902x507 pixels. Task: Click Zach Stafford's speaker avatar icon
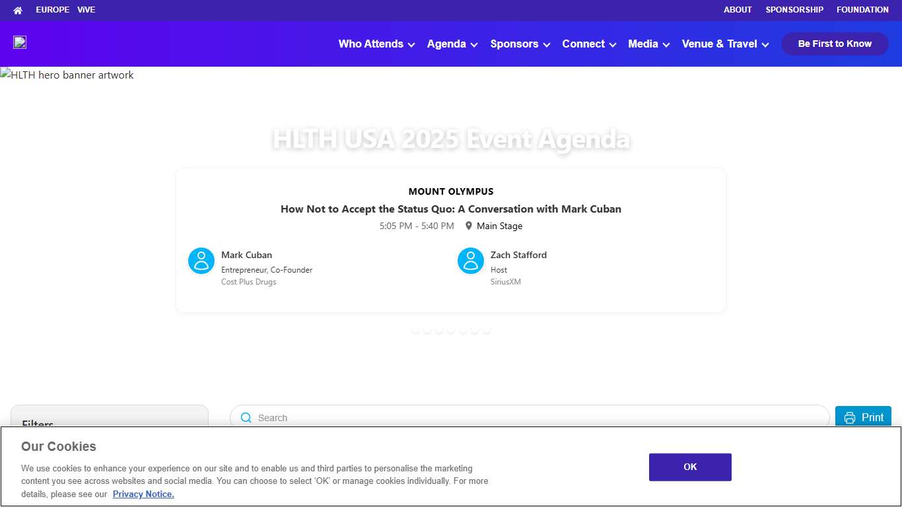tap(470, 261)
